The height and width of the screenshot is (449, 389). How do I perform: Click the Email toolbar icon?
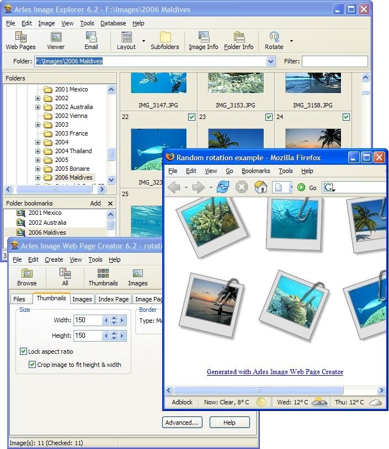click(x=91, y=41)
